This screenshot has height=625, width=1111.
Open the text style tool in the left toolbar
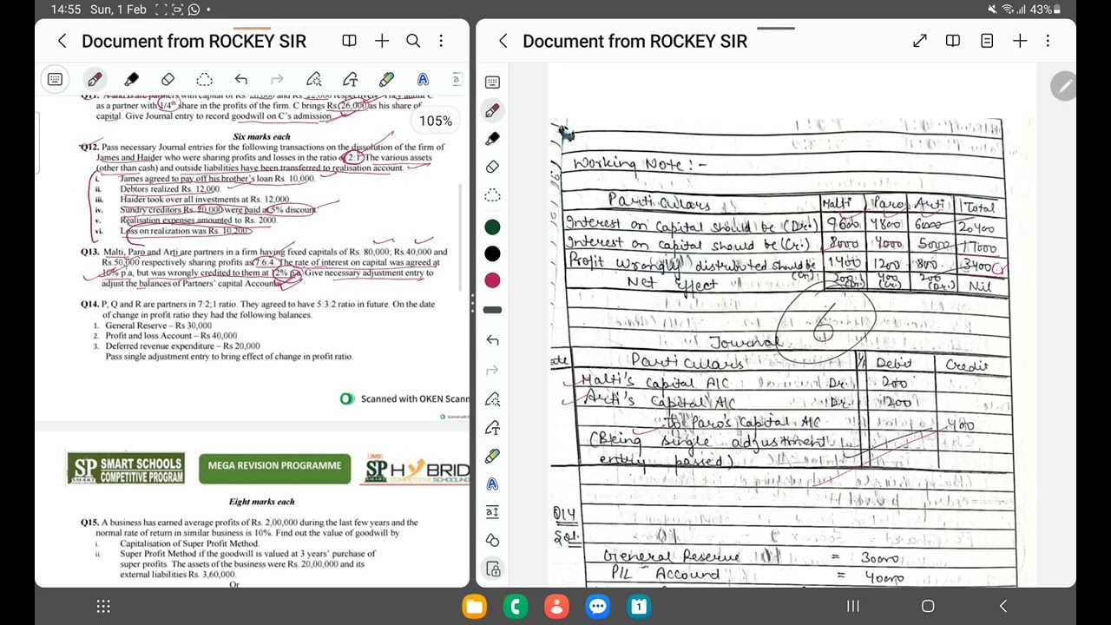[x=423, y=80]
